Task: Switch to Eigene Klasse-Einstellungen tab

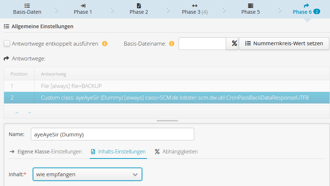Action: click(45, 152)
